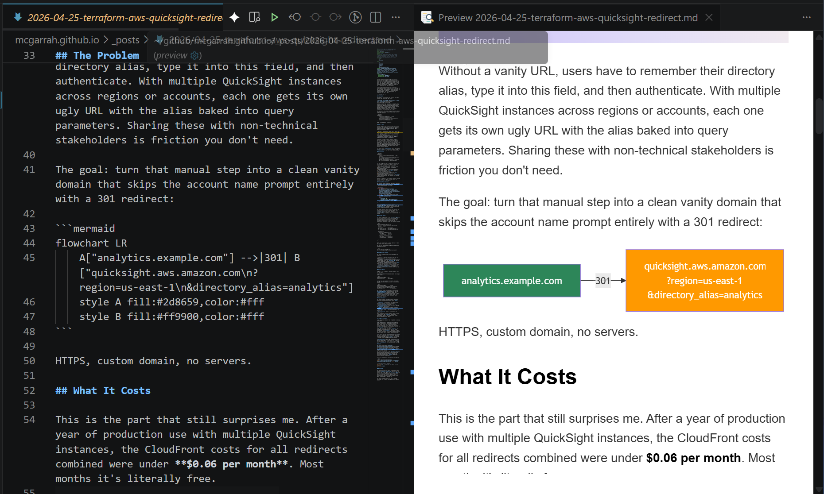Open Markdown preview to the side

[x=254, y=17]
